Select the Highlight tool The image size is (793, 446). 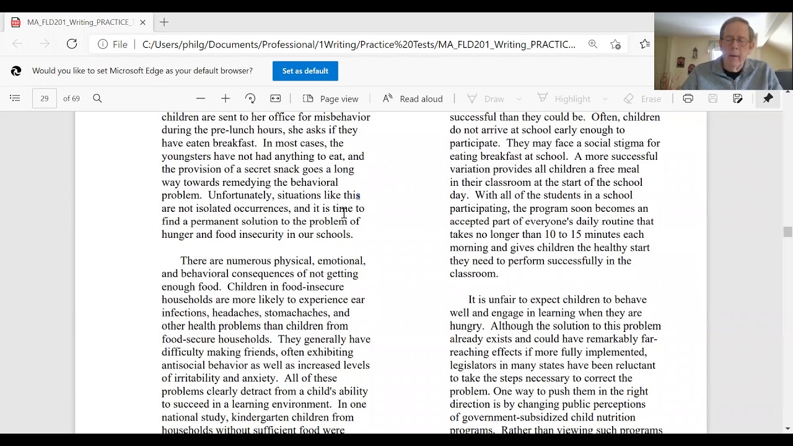coord(563,98)
